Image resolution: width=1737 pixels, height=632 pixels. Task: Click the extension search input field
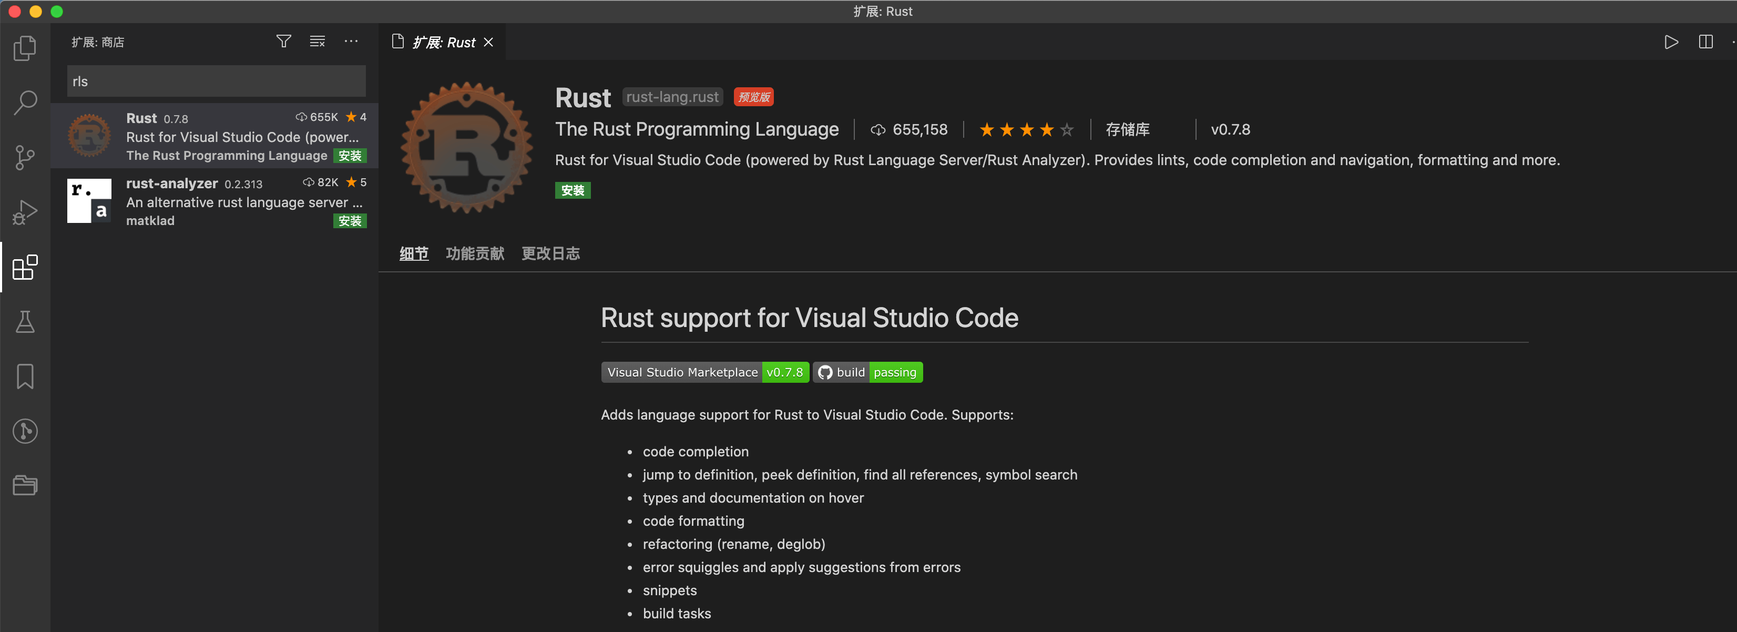tap(216, 81)
